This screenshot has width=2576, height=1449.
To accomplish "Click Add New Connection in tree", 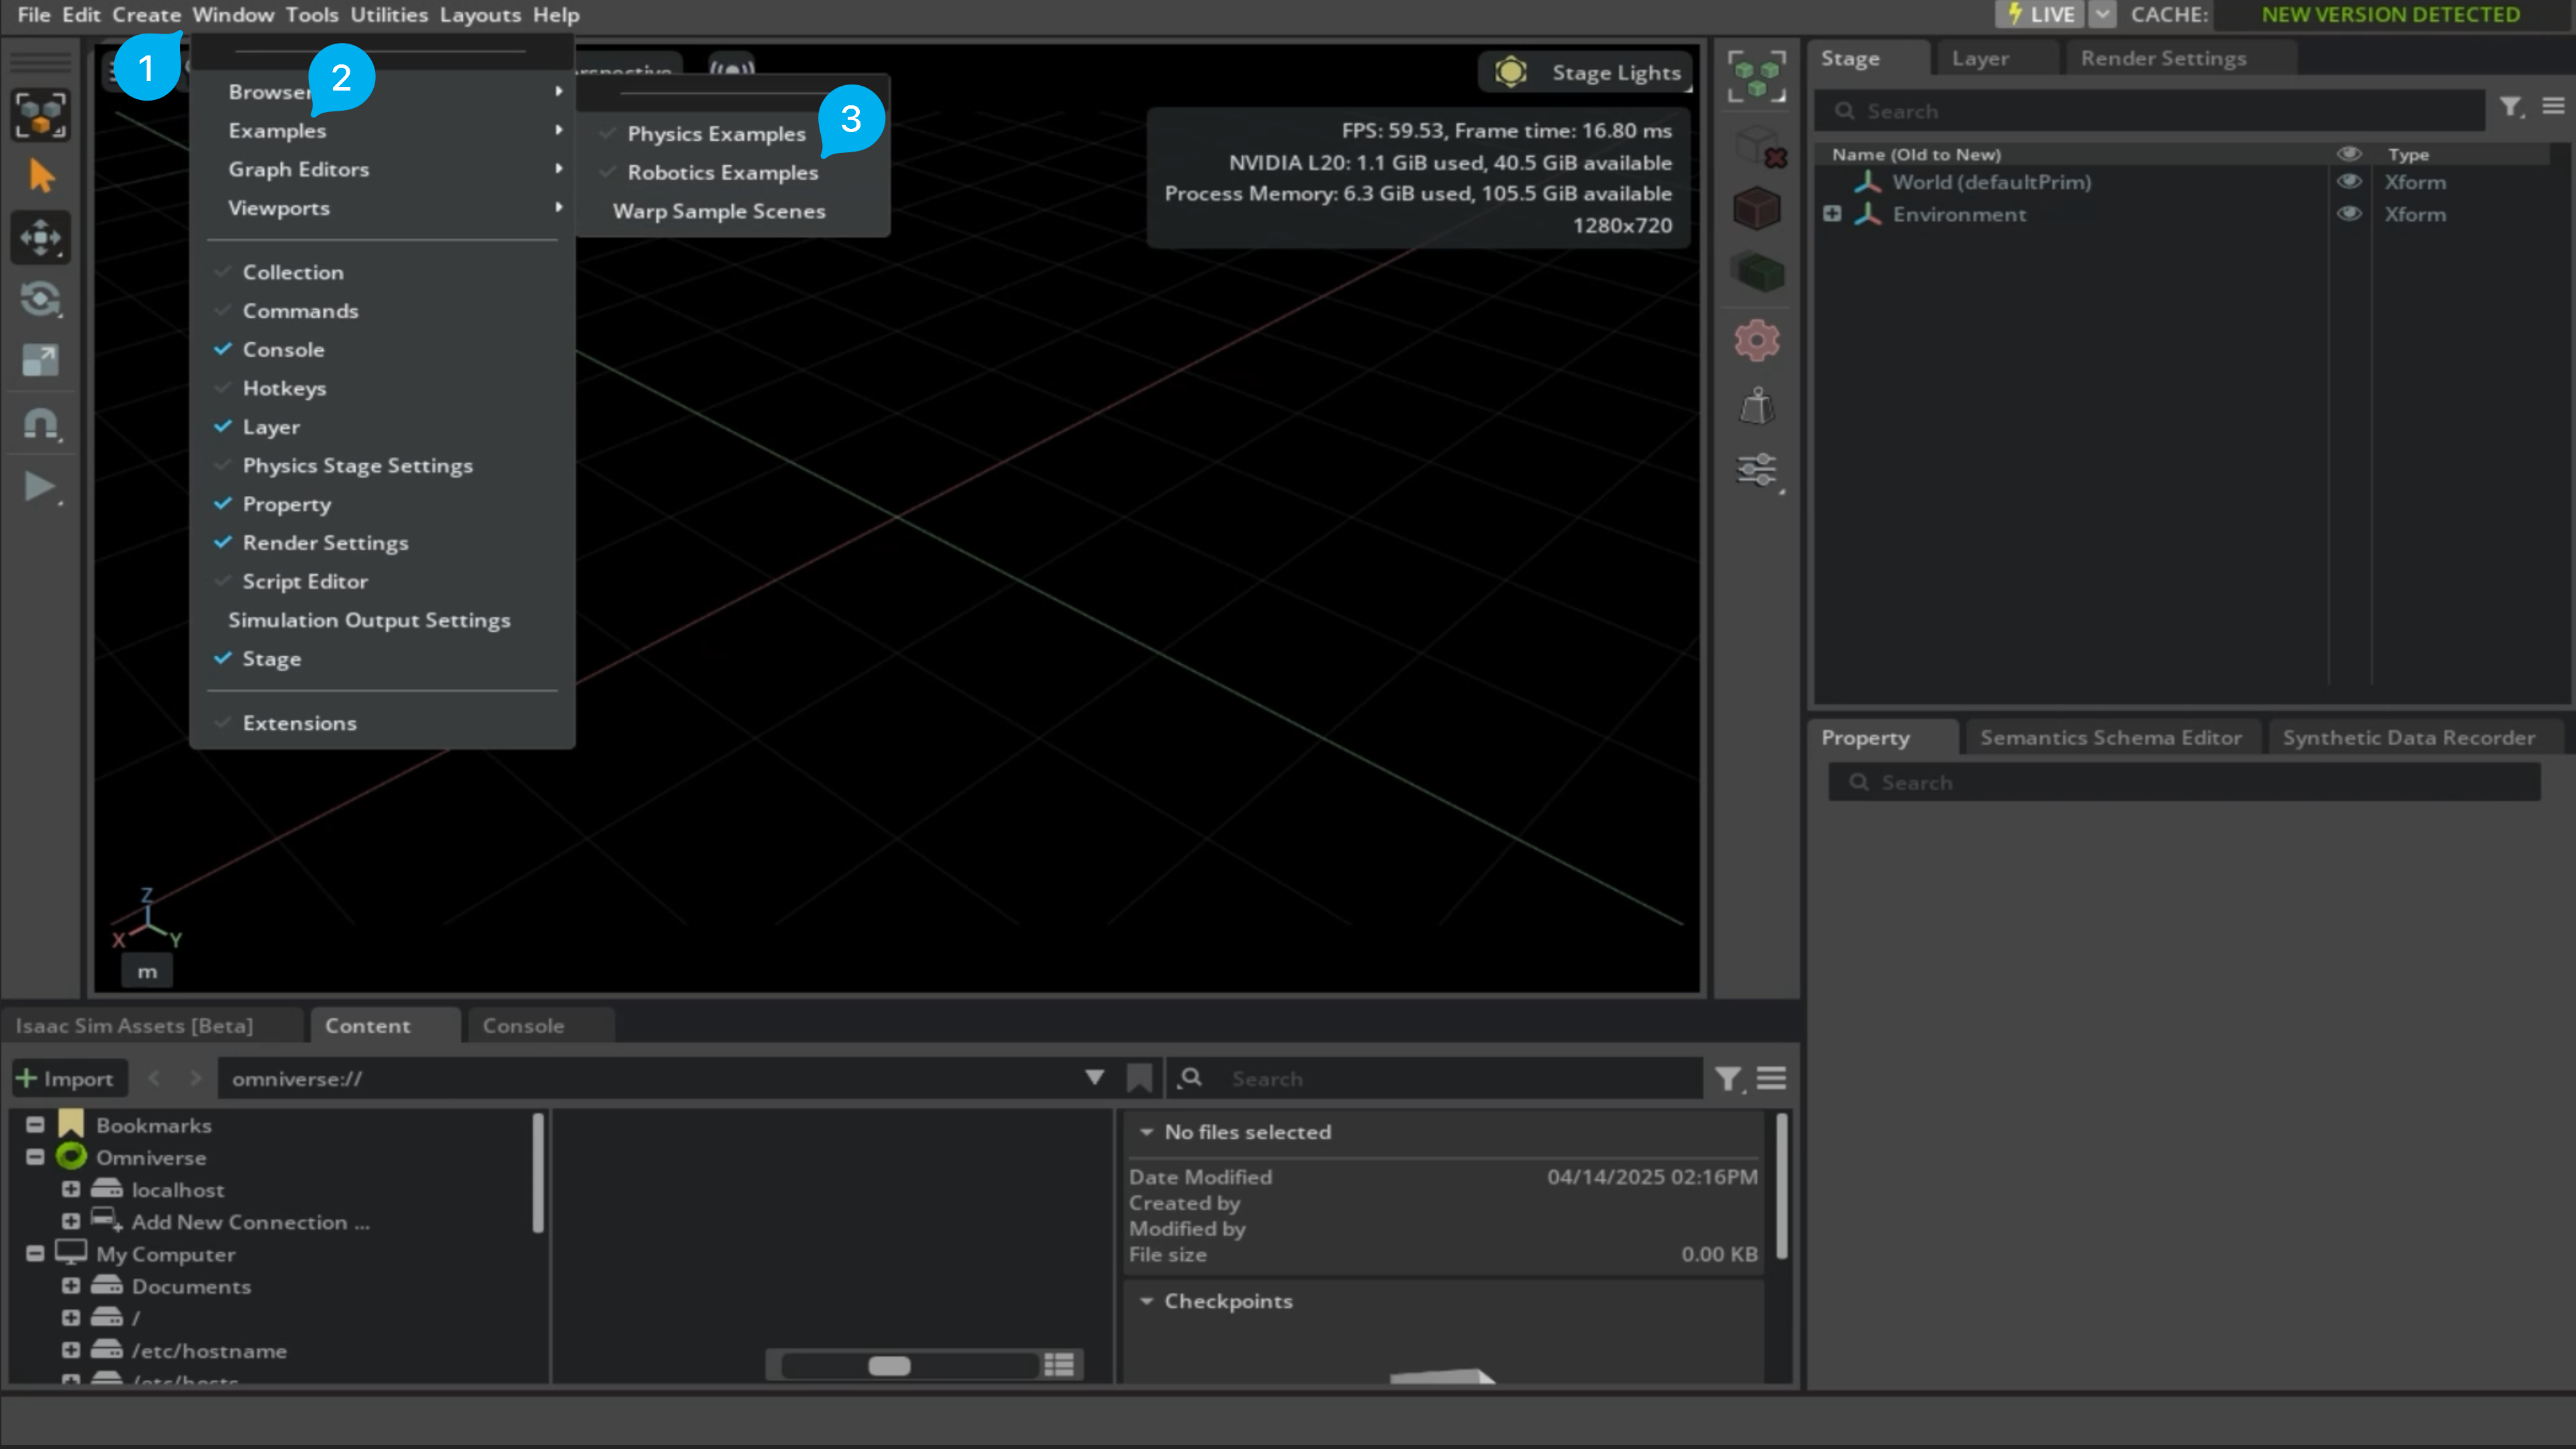I will 250,1222.
